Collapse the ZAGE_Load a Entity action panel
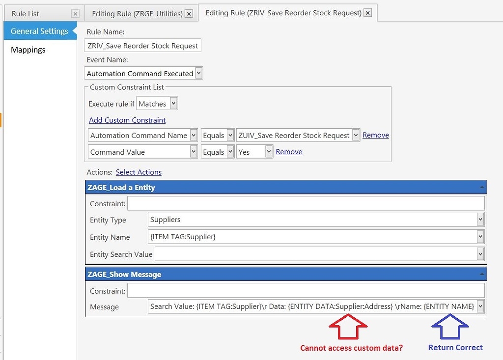This screenshot has width=503, height=360. (x=482, y=187)
